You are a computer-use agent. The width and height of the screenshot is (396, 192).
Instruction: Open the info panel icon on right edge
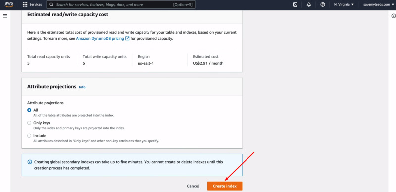click(x=393, y=16)
